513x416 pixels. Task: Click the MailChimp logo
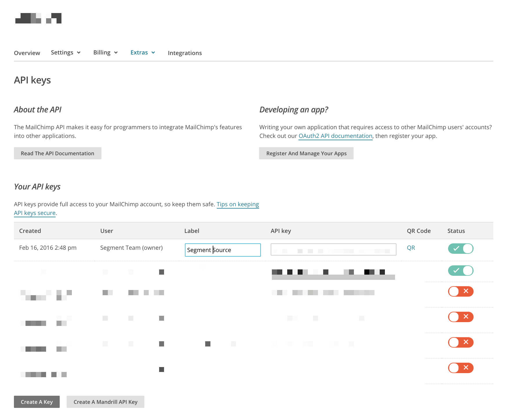(x=38, y=18)
